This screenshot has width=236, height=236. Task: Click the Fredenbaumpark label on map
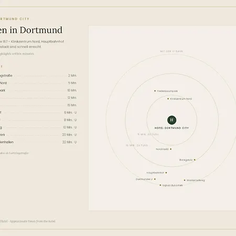167,91
